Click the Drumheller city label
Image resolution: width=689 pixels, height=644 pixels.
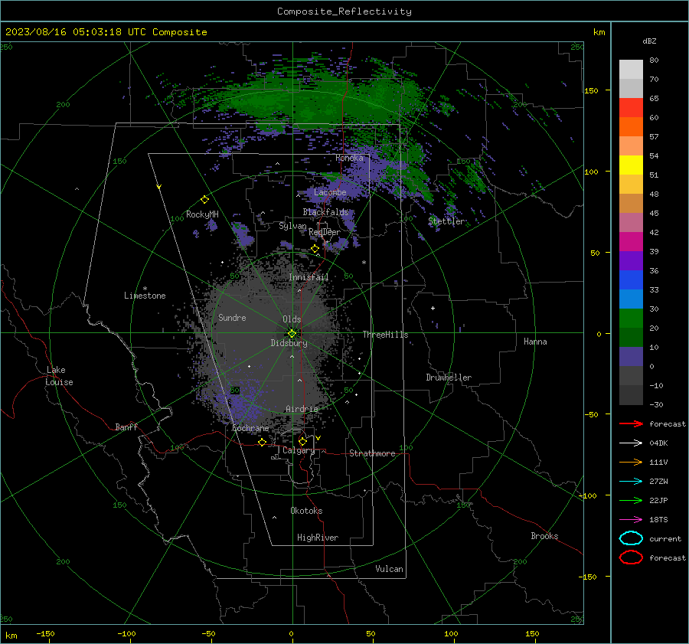pyautogui.click(x=449, y=378)
